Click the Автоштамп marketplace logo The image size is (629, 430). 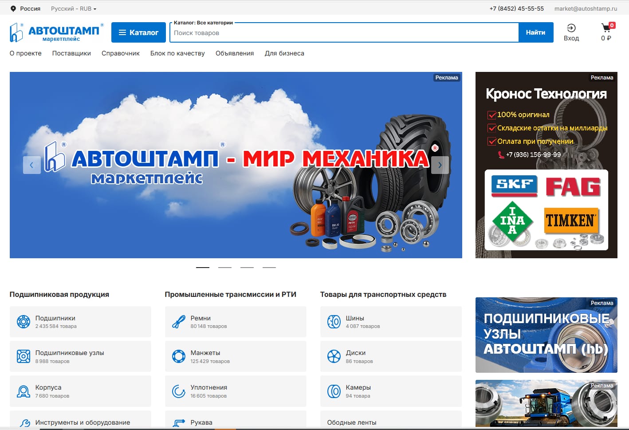point(57,32)
